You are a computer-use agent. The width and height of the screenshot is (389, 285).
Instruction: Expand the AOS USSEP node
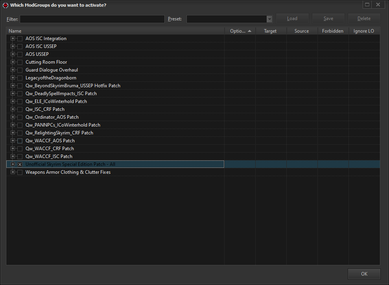pos(13,54)
